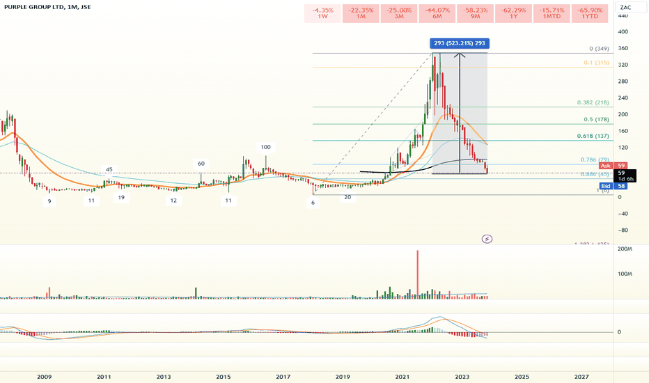This screenshot has height=383, width=649.
Task: Click the 2027 year on the time axis
Action: 581,377
